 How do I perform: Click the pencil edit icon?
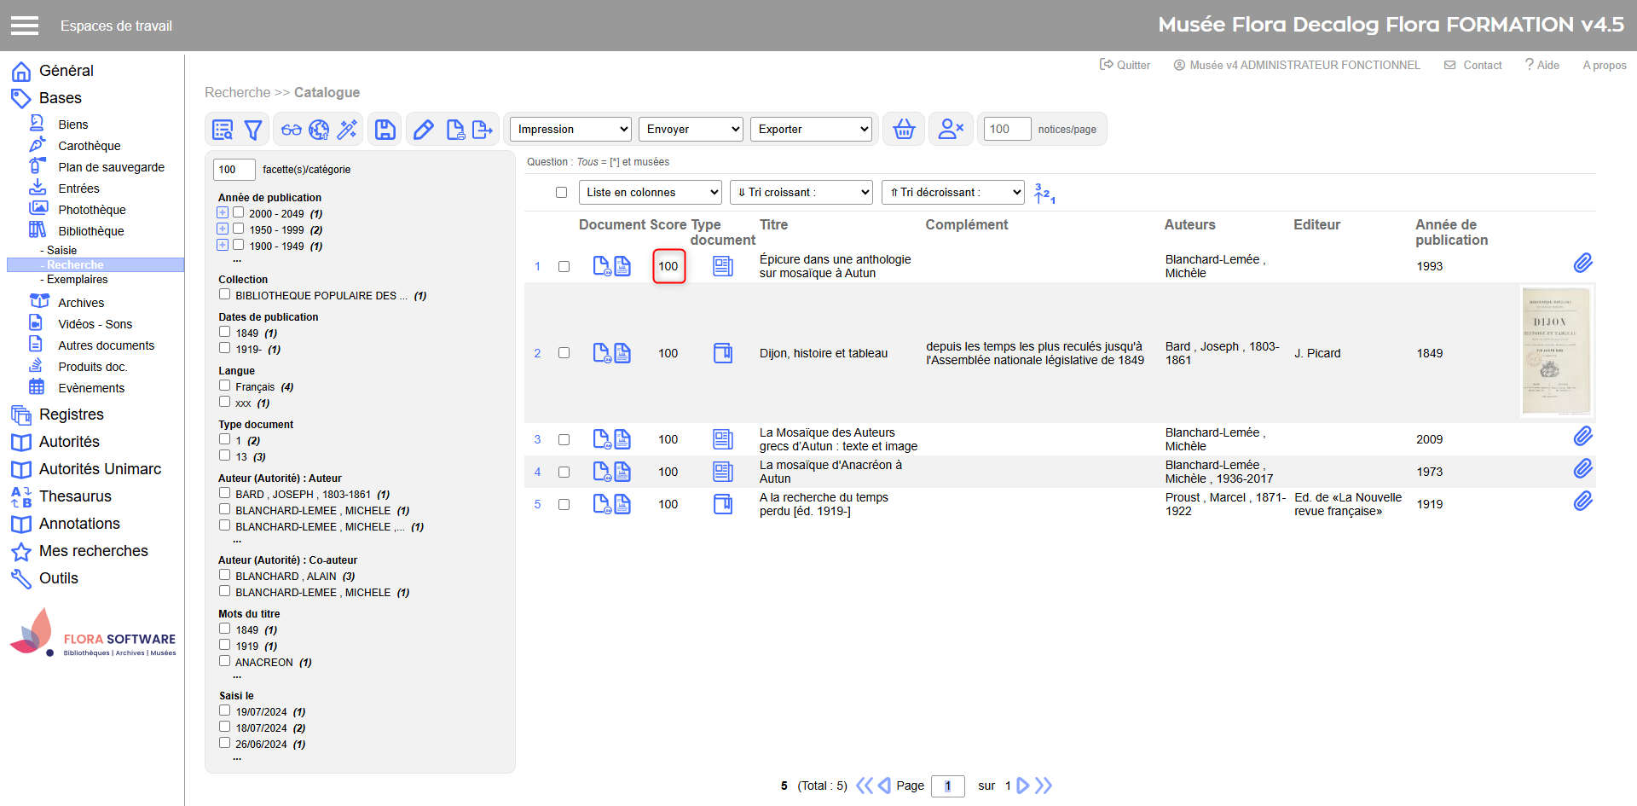click(423, 130)
